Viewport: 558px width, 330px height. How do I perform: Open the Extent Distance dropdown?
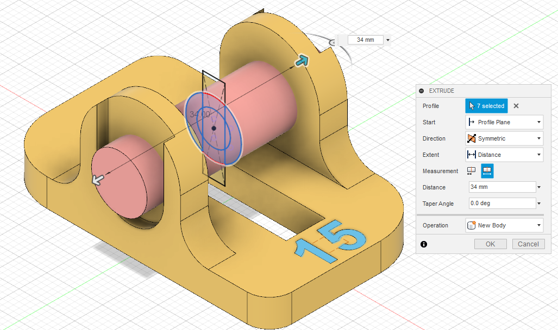pyautogui.click(x=504, y=155)
